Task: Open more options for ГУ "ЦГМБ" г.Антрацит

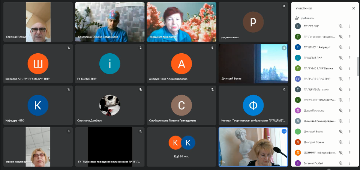Action: pos(350,47)
